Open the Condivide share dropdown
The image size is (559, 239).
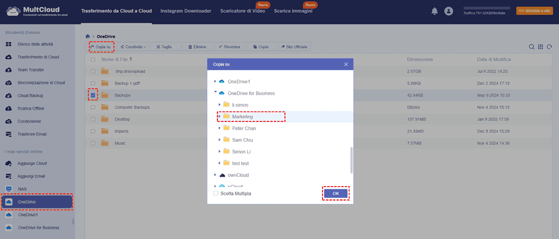pos(133,47)
